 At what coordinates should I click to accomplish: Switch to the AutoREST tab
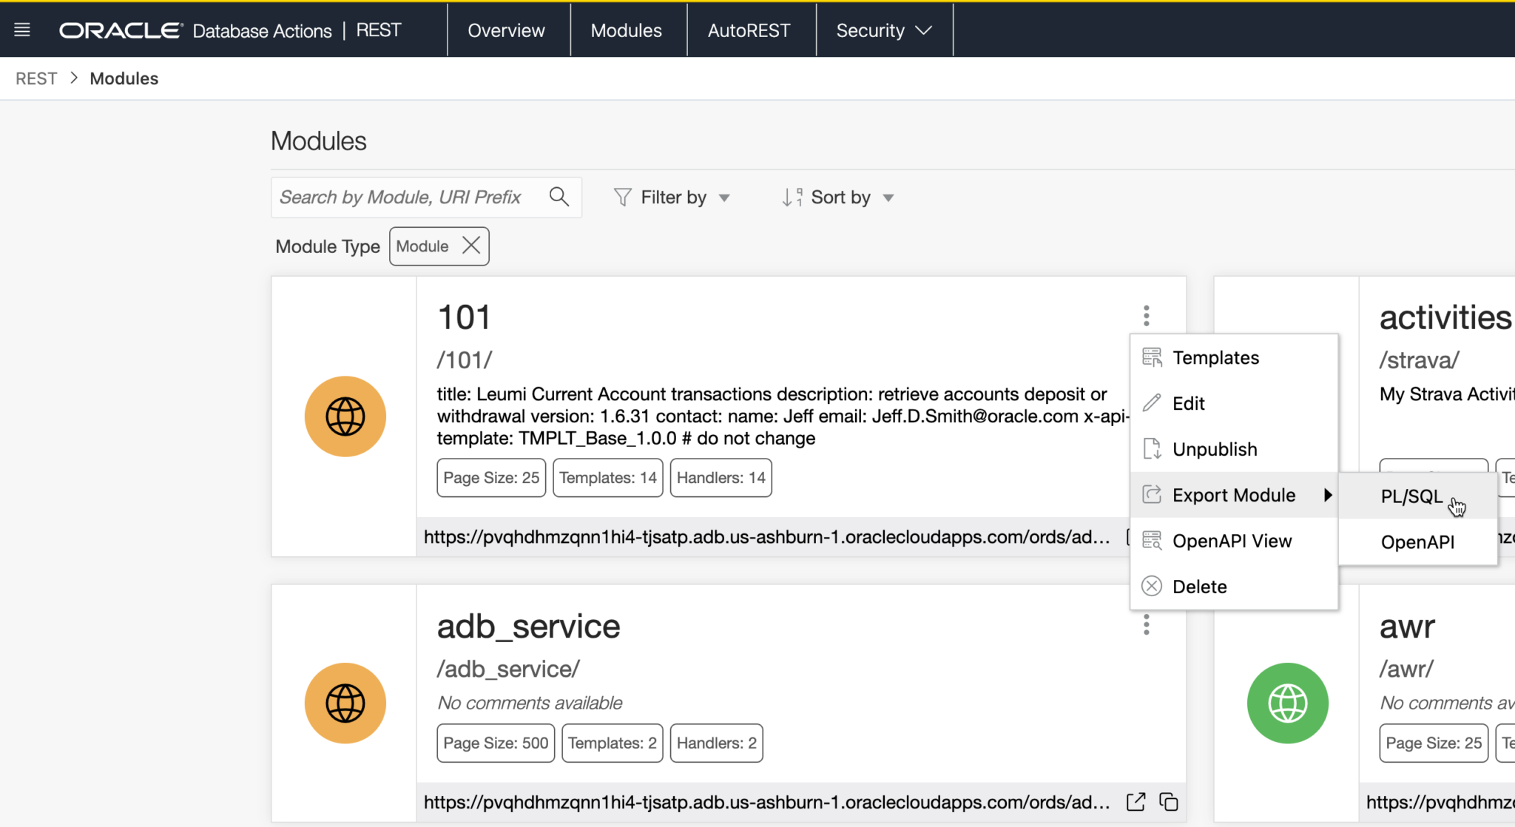tap(750, 30)
